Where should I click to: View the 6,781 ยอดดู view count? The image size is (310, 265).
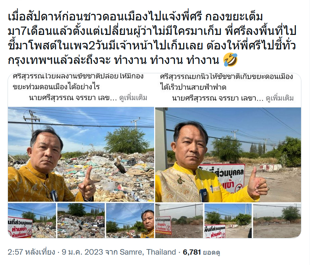tap(201, 252)
